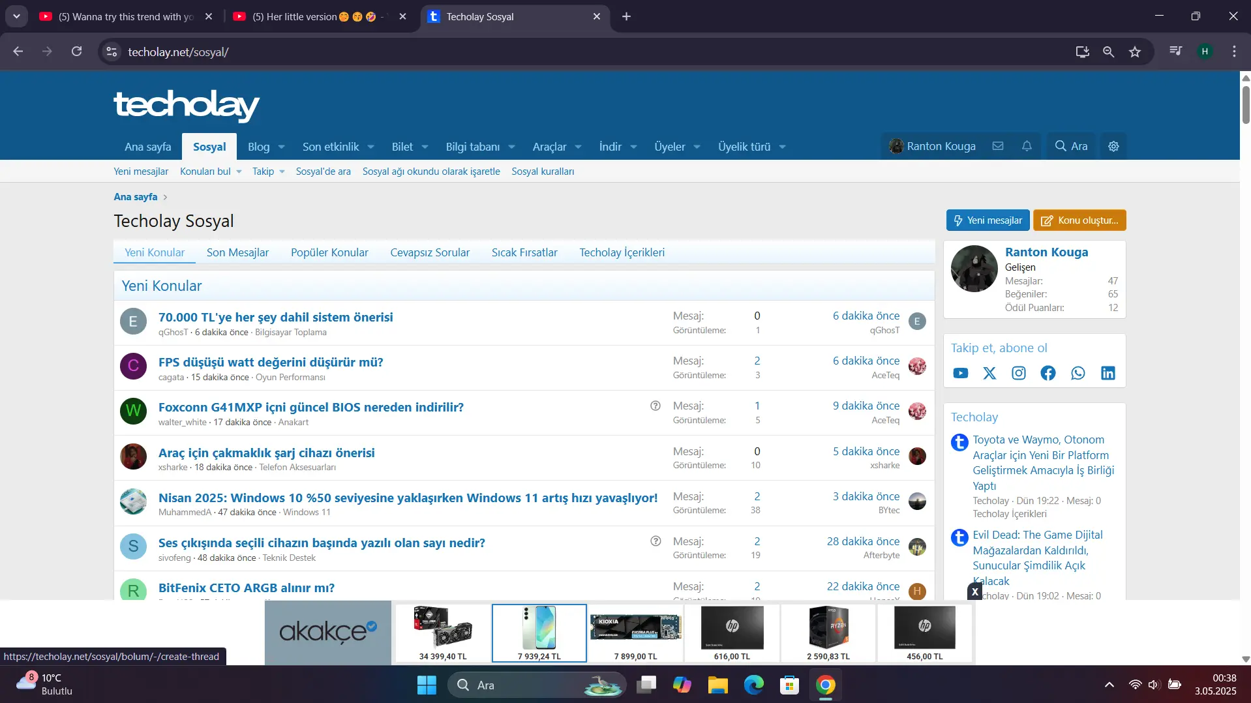Viewport: 1251px width, 703px height.
Task: Expand the Takip submenu
Action: [282, 172]
